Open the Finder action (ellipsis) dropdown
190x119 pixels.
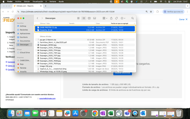pos(123,18)
